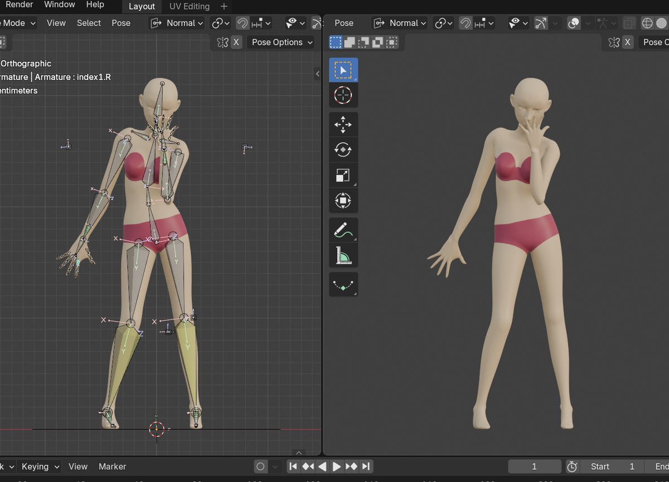This screenshot has height=482, width=669.
Task: Open the Window menu
Action: pyautogui.click(x=60, y=4)
